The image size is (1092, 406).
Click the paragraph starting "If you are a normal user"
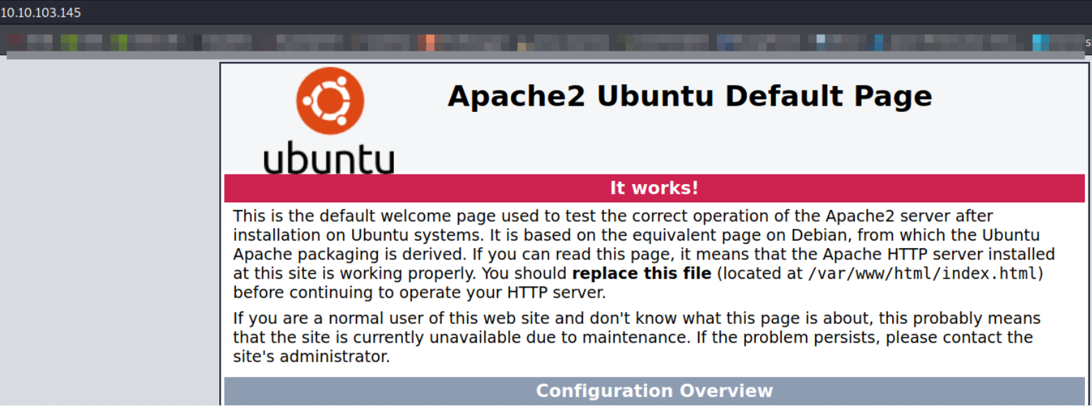click(x=637, y=337)
